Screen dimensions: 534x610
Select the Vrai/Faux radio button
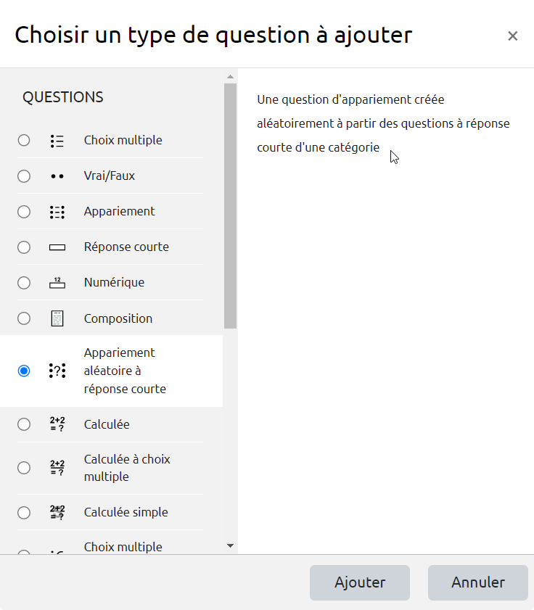[x=24, y=176]
